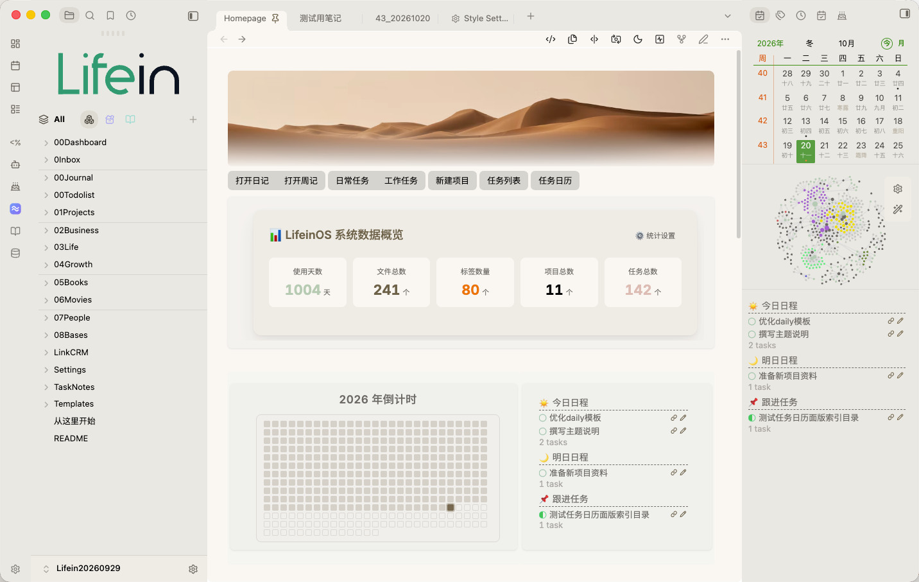Screen dimensions: 919x582
Task: Click the pencil edit mode icon
Action: tap(703, 39)
